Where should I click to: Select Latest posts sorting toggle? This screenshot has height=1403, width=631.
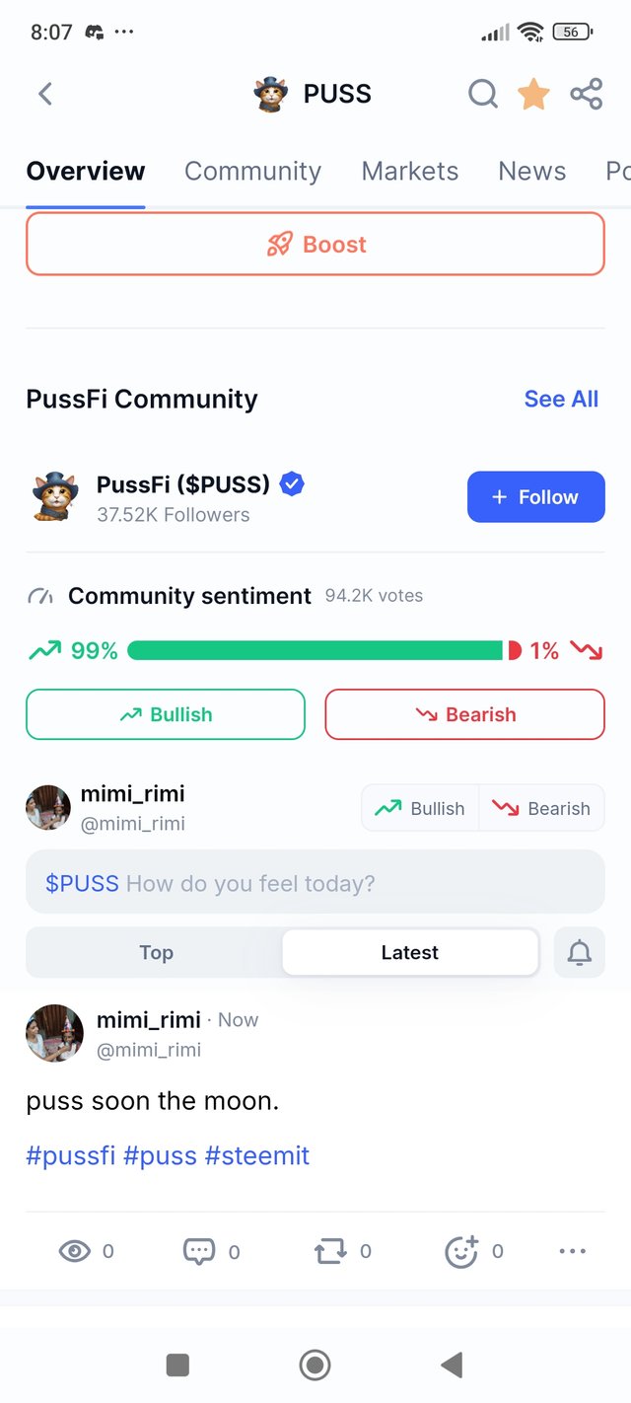click(x=409, y=952)
